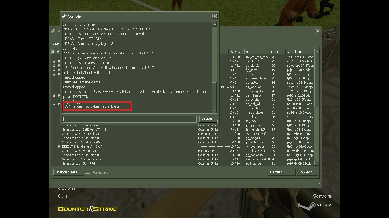Select Quit from the main menu
389x218 pixels.
[63, 196]
